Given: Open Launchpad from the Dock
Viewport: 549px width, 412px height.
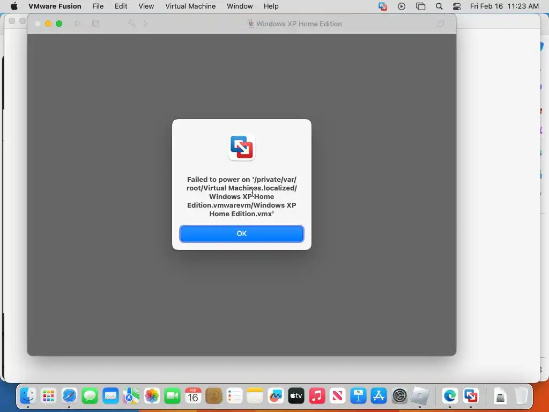Looking at the screenshot, I should point(48,396).
